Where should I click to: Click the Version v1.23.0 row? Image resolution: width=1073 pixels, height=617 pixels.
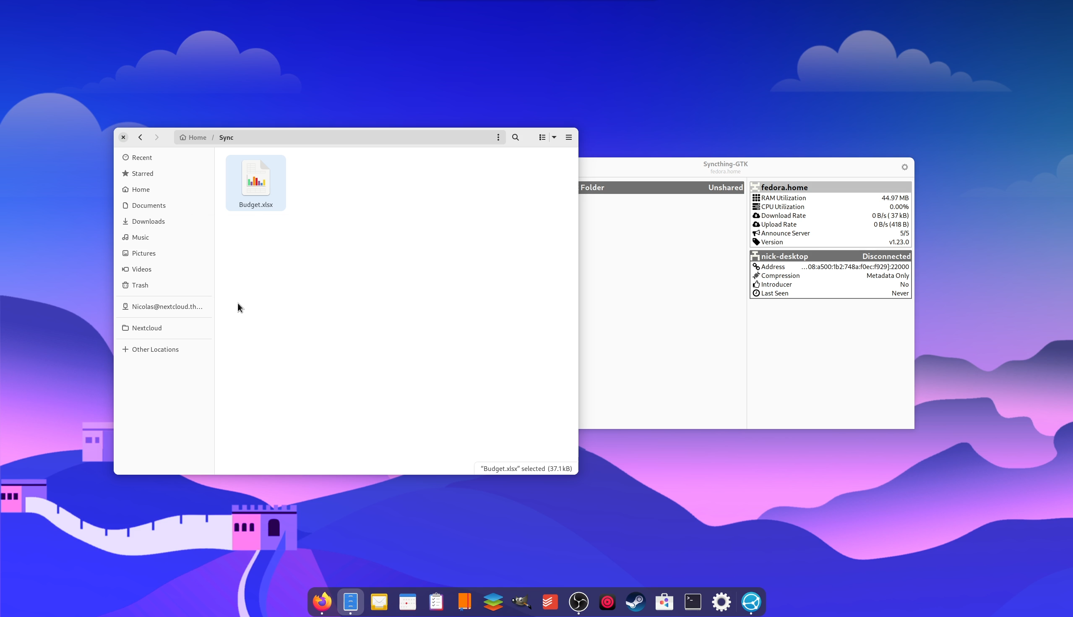(x=831, y=242)
